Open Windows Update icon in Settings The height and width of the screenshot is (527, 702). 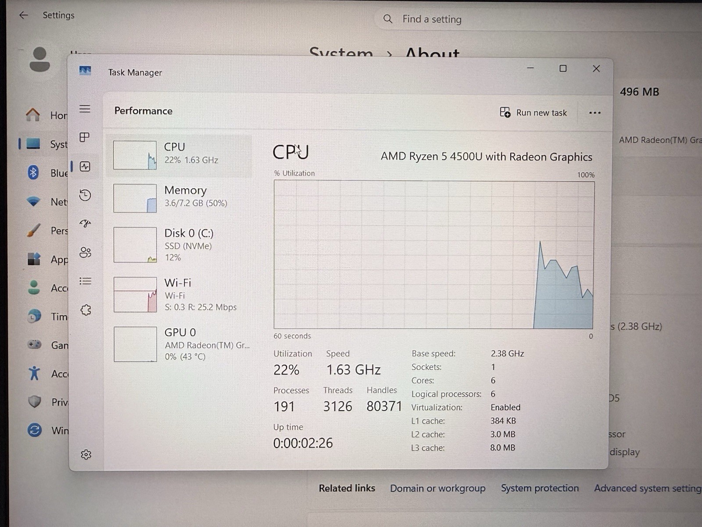pos(35,430)
